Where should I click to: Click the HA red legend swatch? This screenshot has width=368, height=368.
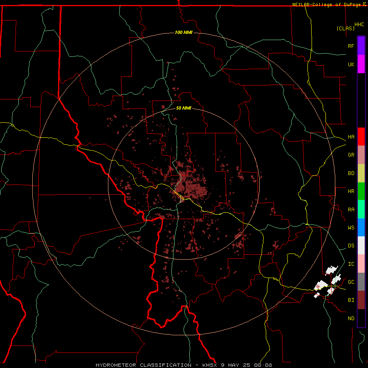point(361,137)
